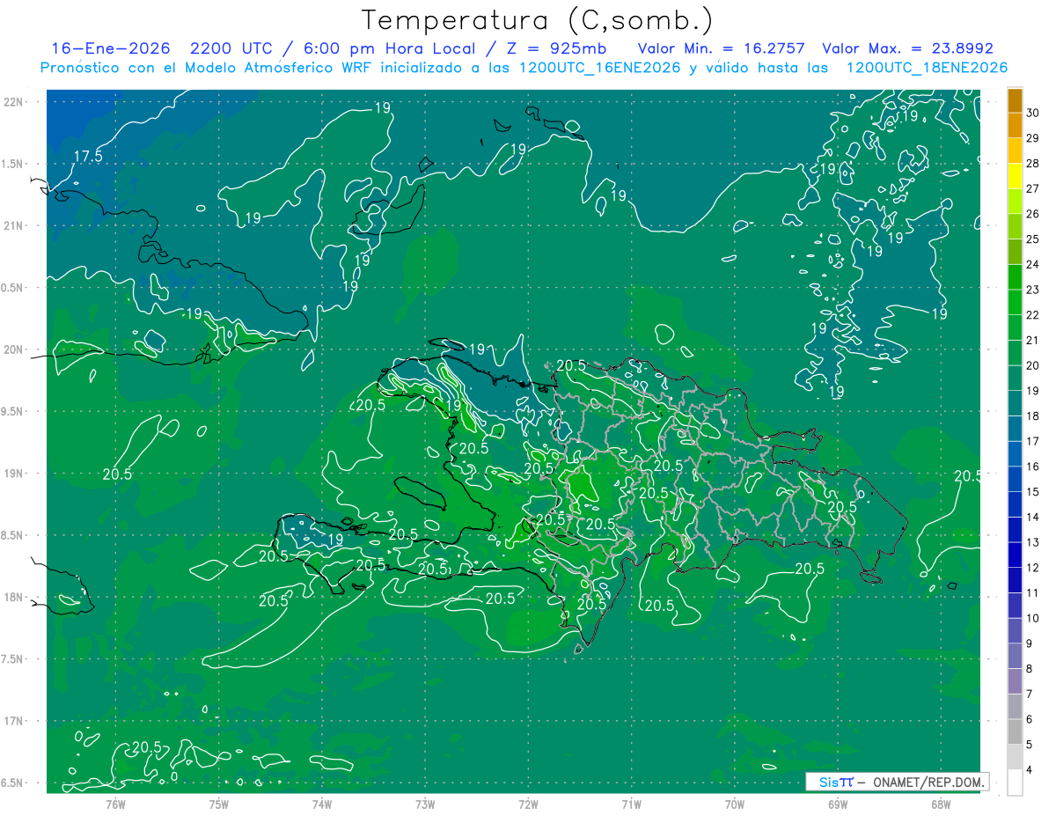Click the '27' value on the color scale
The image size is (1056, 816).
(x=1034, y=188)
